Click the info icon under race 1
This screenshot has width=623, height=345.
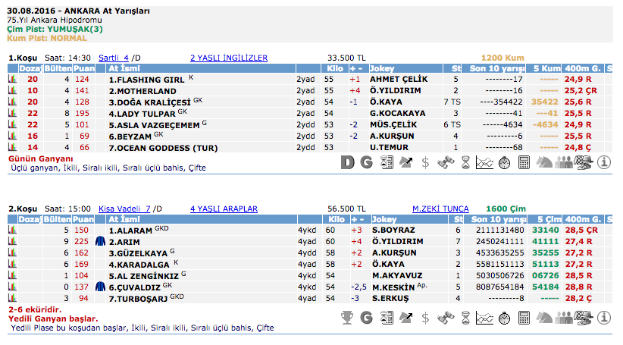click(604, 162)
